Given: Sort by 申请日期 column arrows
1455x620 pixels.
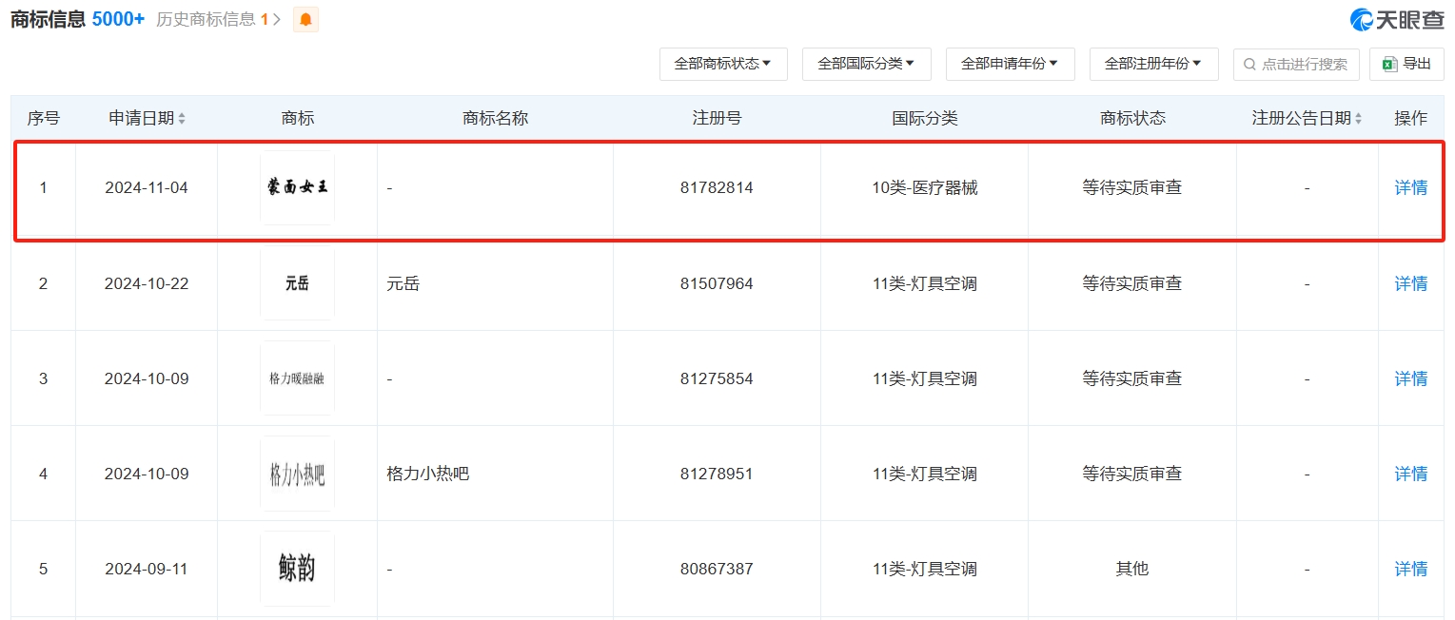Looking at the screenshot, I should click(182, 119).
